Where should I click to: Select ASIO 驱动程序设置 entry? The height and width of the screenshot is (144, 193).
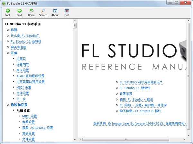click(x=31, y=76)
